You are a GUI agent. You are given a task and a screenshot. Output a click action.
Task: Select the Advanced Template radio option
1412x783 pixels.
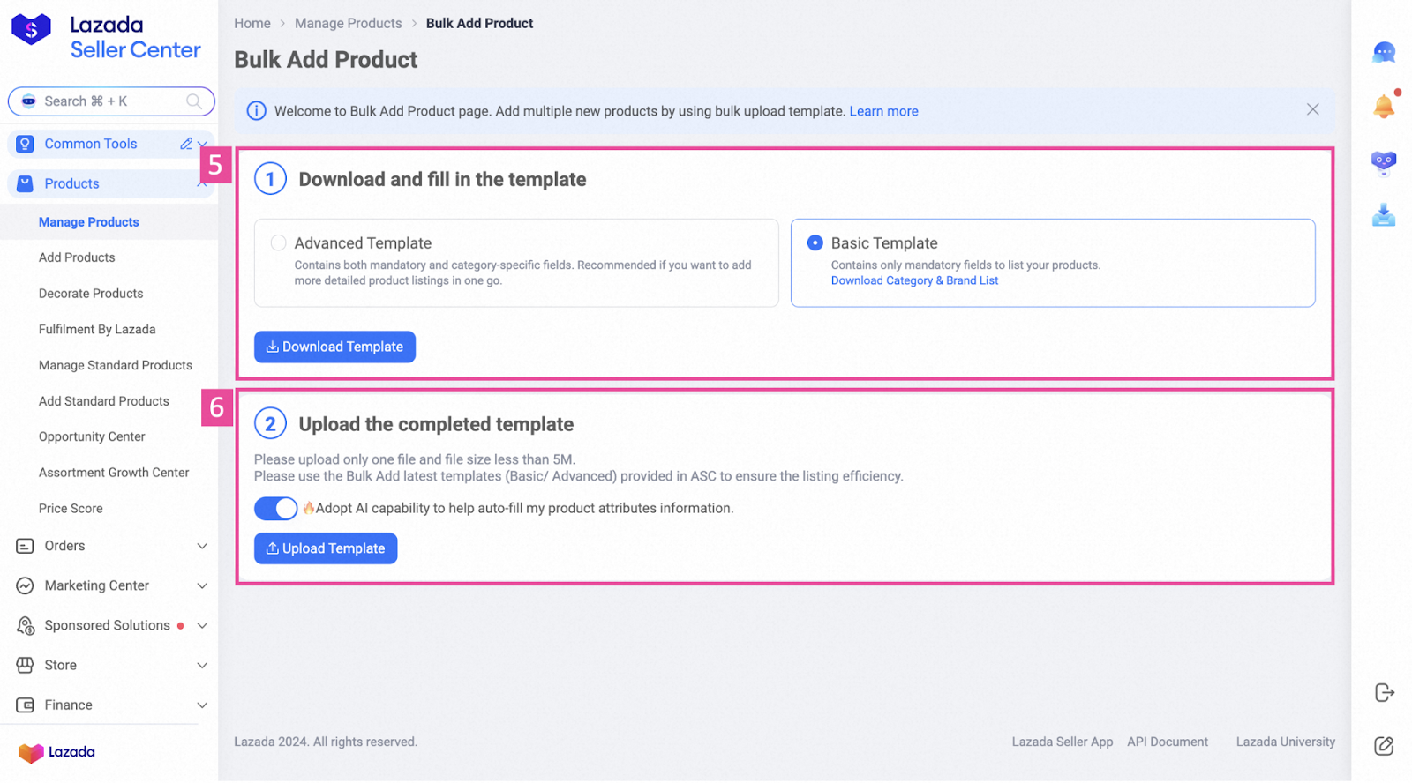[279, 242]
